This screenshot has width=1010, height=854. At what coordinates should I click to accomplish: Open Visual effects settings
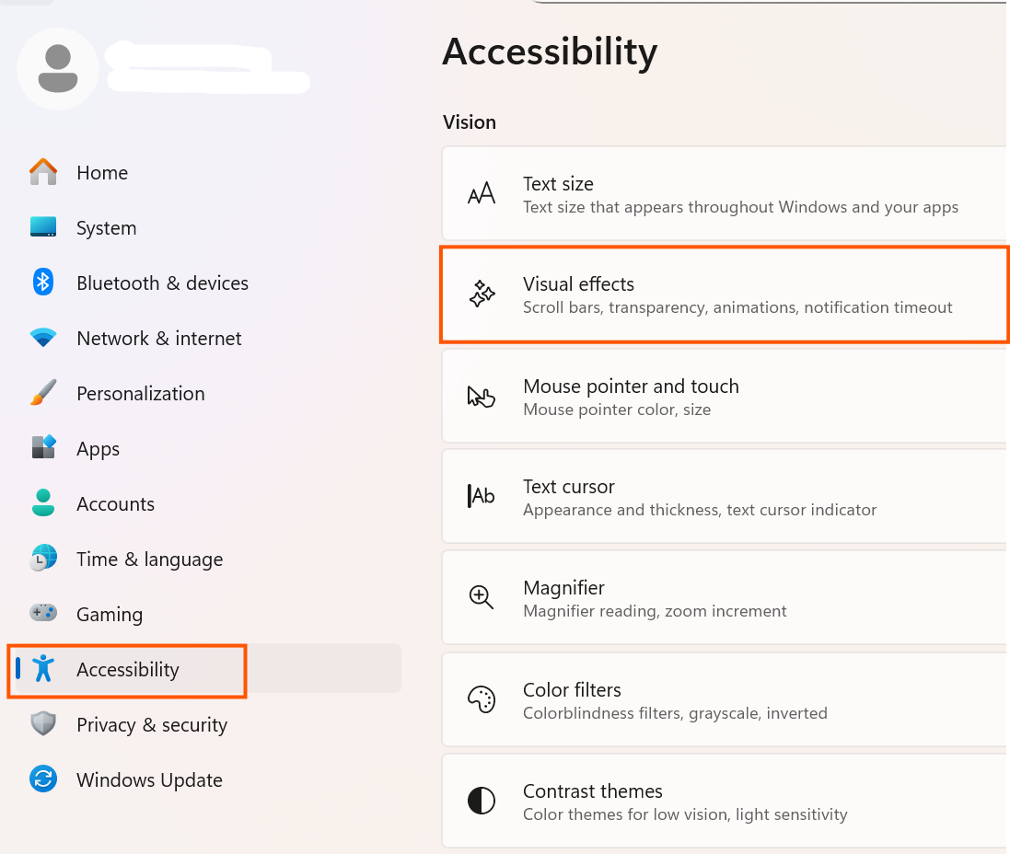coord(723,294)
